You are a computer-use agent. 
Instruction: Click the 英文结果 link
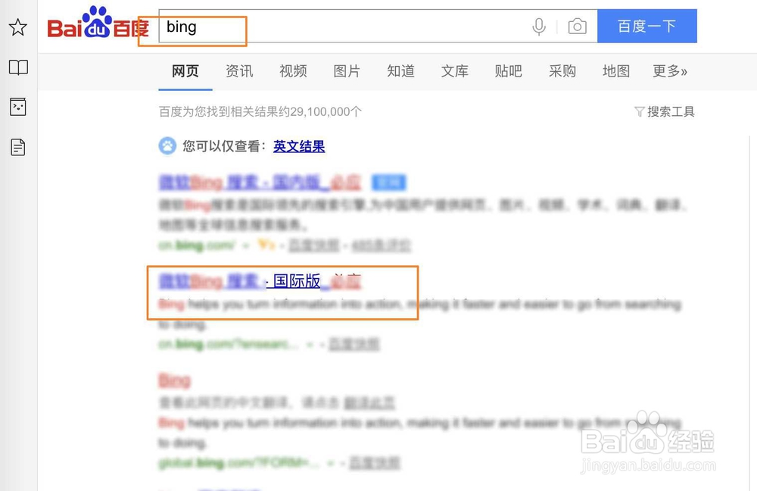299,146
